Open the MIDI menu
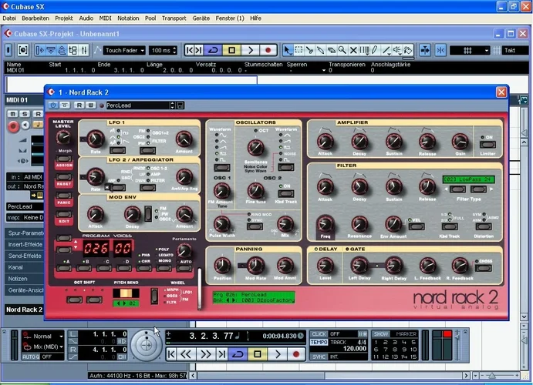533x385 pixels. [x=105, y=18]
